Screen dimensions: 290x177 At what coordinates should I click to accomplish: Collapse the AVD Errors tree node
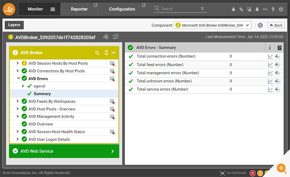point(18,78)
